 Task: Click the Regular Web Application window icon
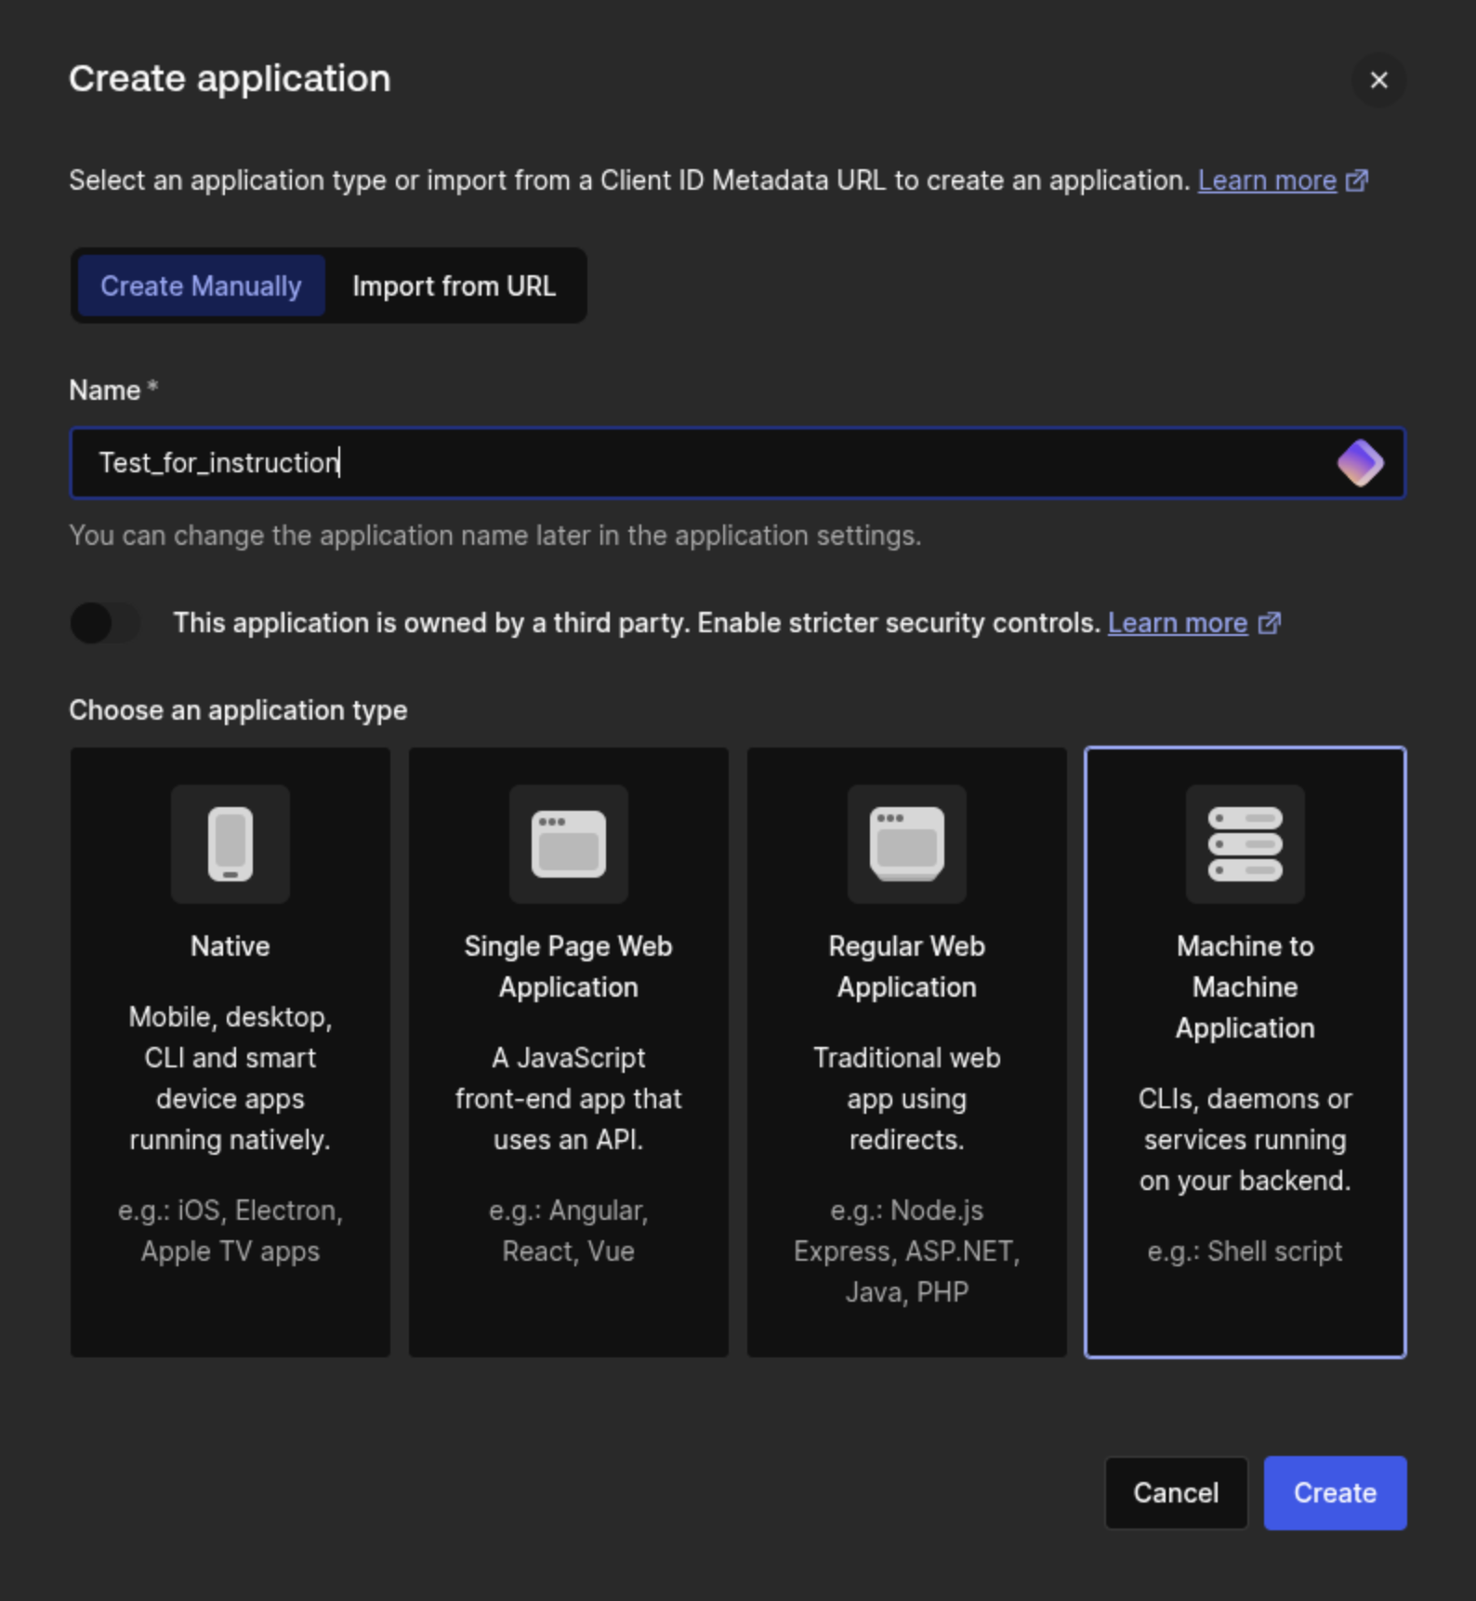click(x=907, y=844)
